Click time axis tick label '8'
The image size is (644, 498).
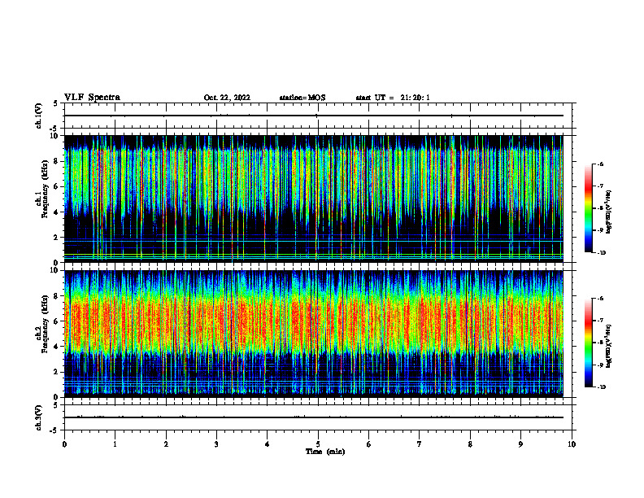[x=470, y=444]
